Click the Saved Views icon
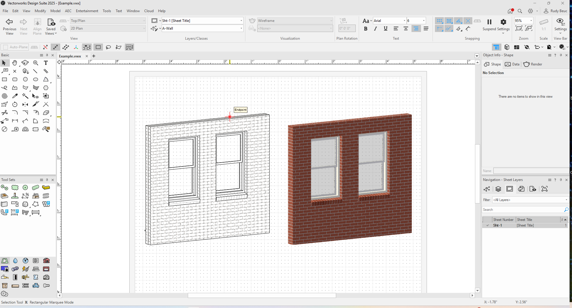 point(51,22)
